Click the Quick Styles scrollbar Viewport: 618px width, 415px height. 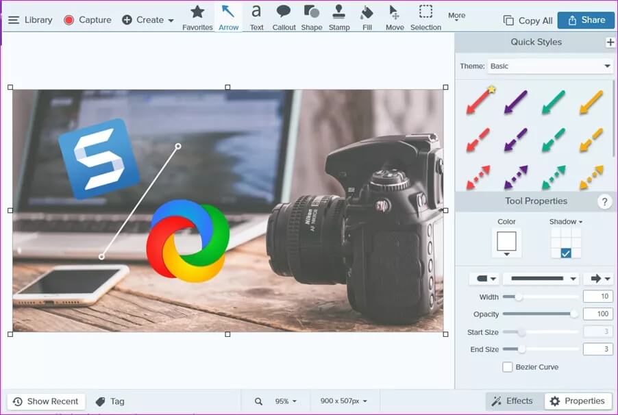[x=614, y=118]
